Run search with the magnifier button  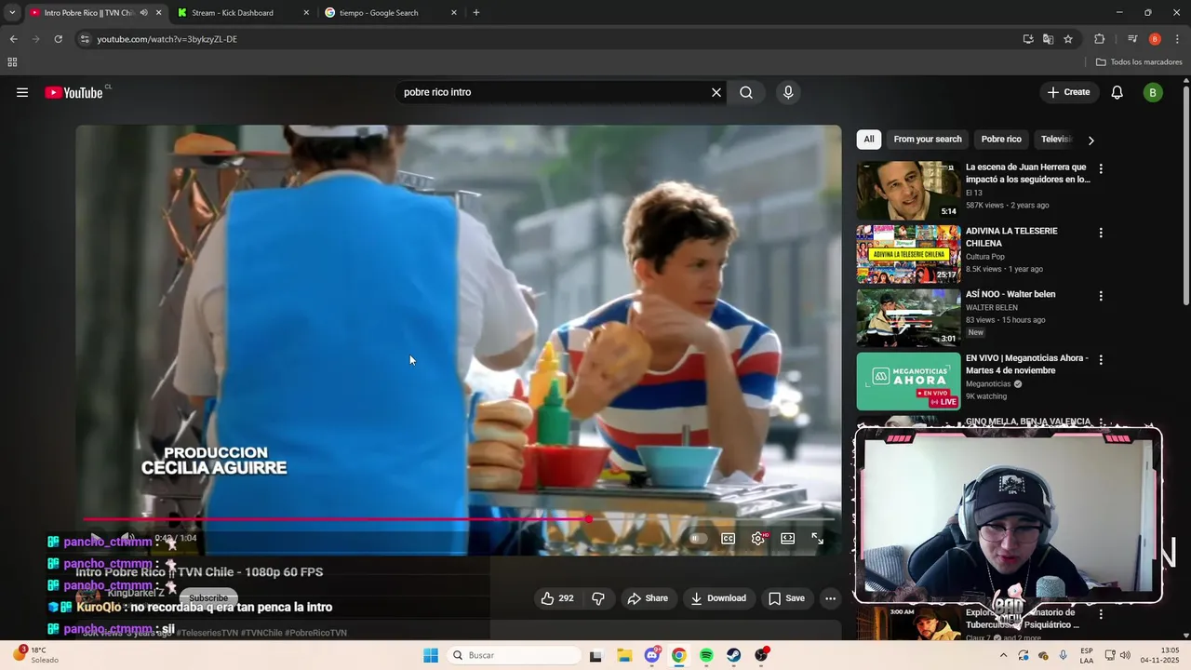[746, 92]
